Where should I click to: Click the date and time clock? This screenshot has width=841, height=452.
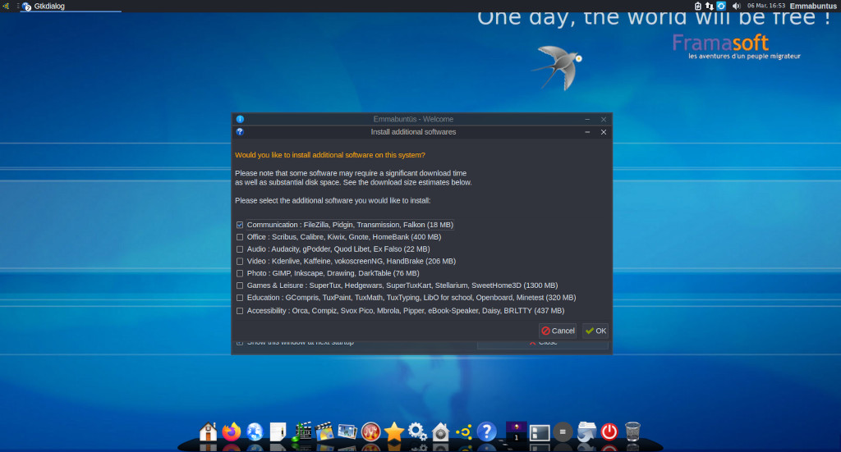[x=766, y=6]
